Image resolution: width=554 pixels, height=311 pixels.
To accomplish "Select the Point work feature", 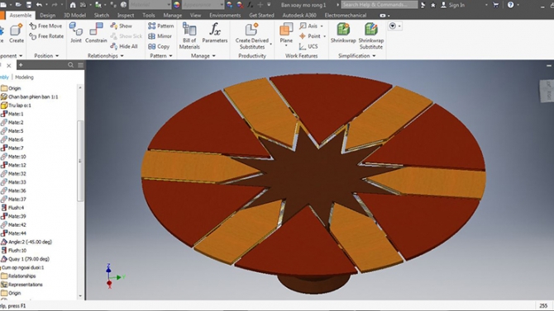I will pos(310,36).
